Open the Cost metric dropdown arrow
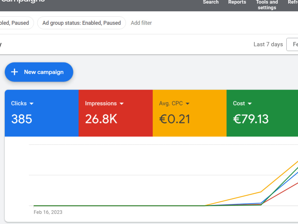 [250, 104]
